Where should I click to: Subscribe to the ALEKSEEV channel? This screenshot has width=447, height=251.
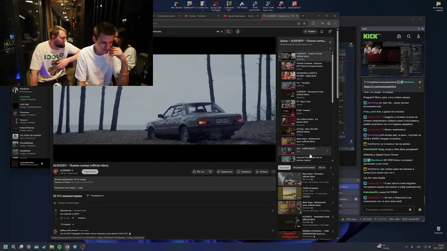coord(90,172)
